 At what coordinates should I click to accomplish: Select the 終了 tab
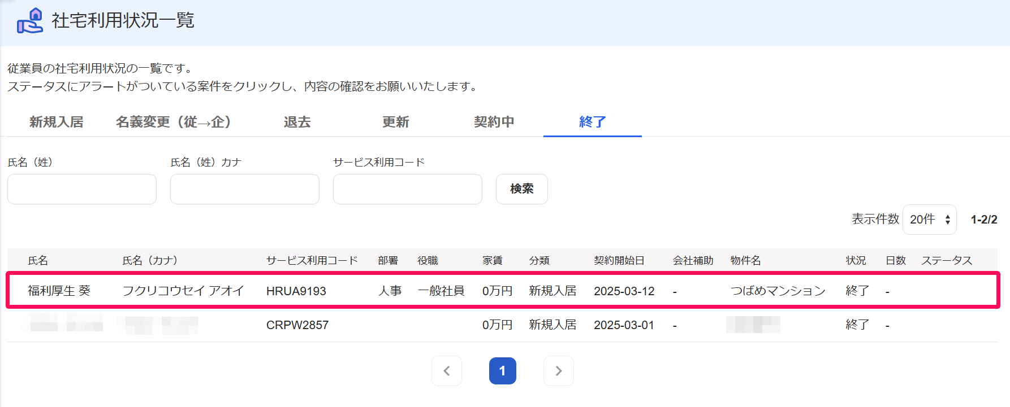click(x=593, y=122)
